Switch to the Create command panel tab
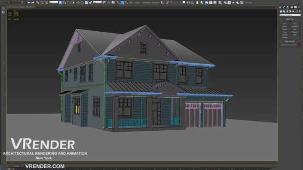Viewport: 303px width, 170px height. click(x=280, y=7)
